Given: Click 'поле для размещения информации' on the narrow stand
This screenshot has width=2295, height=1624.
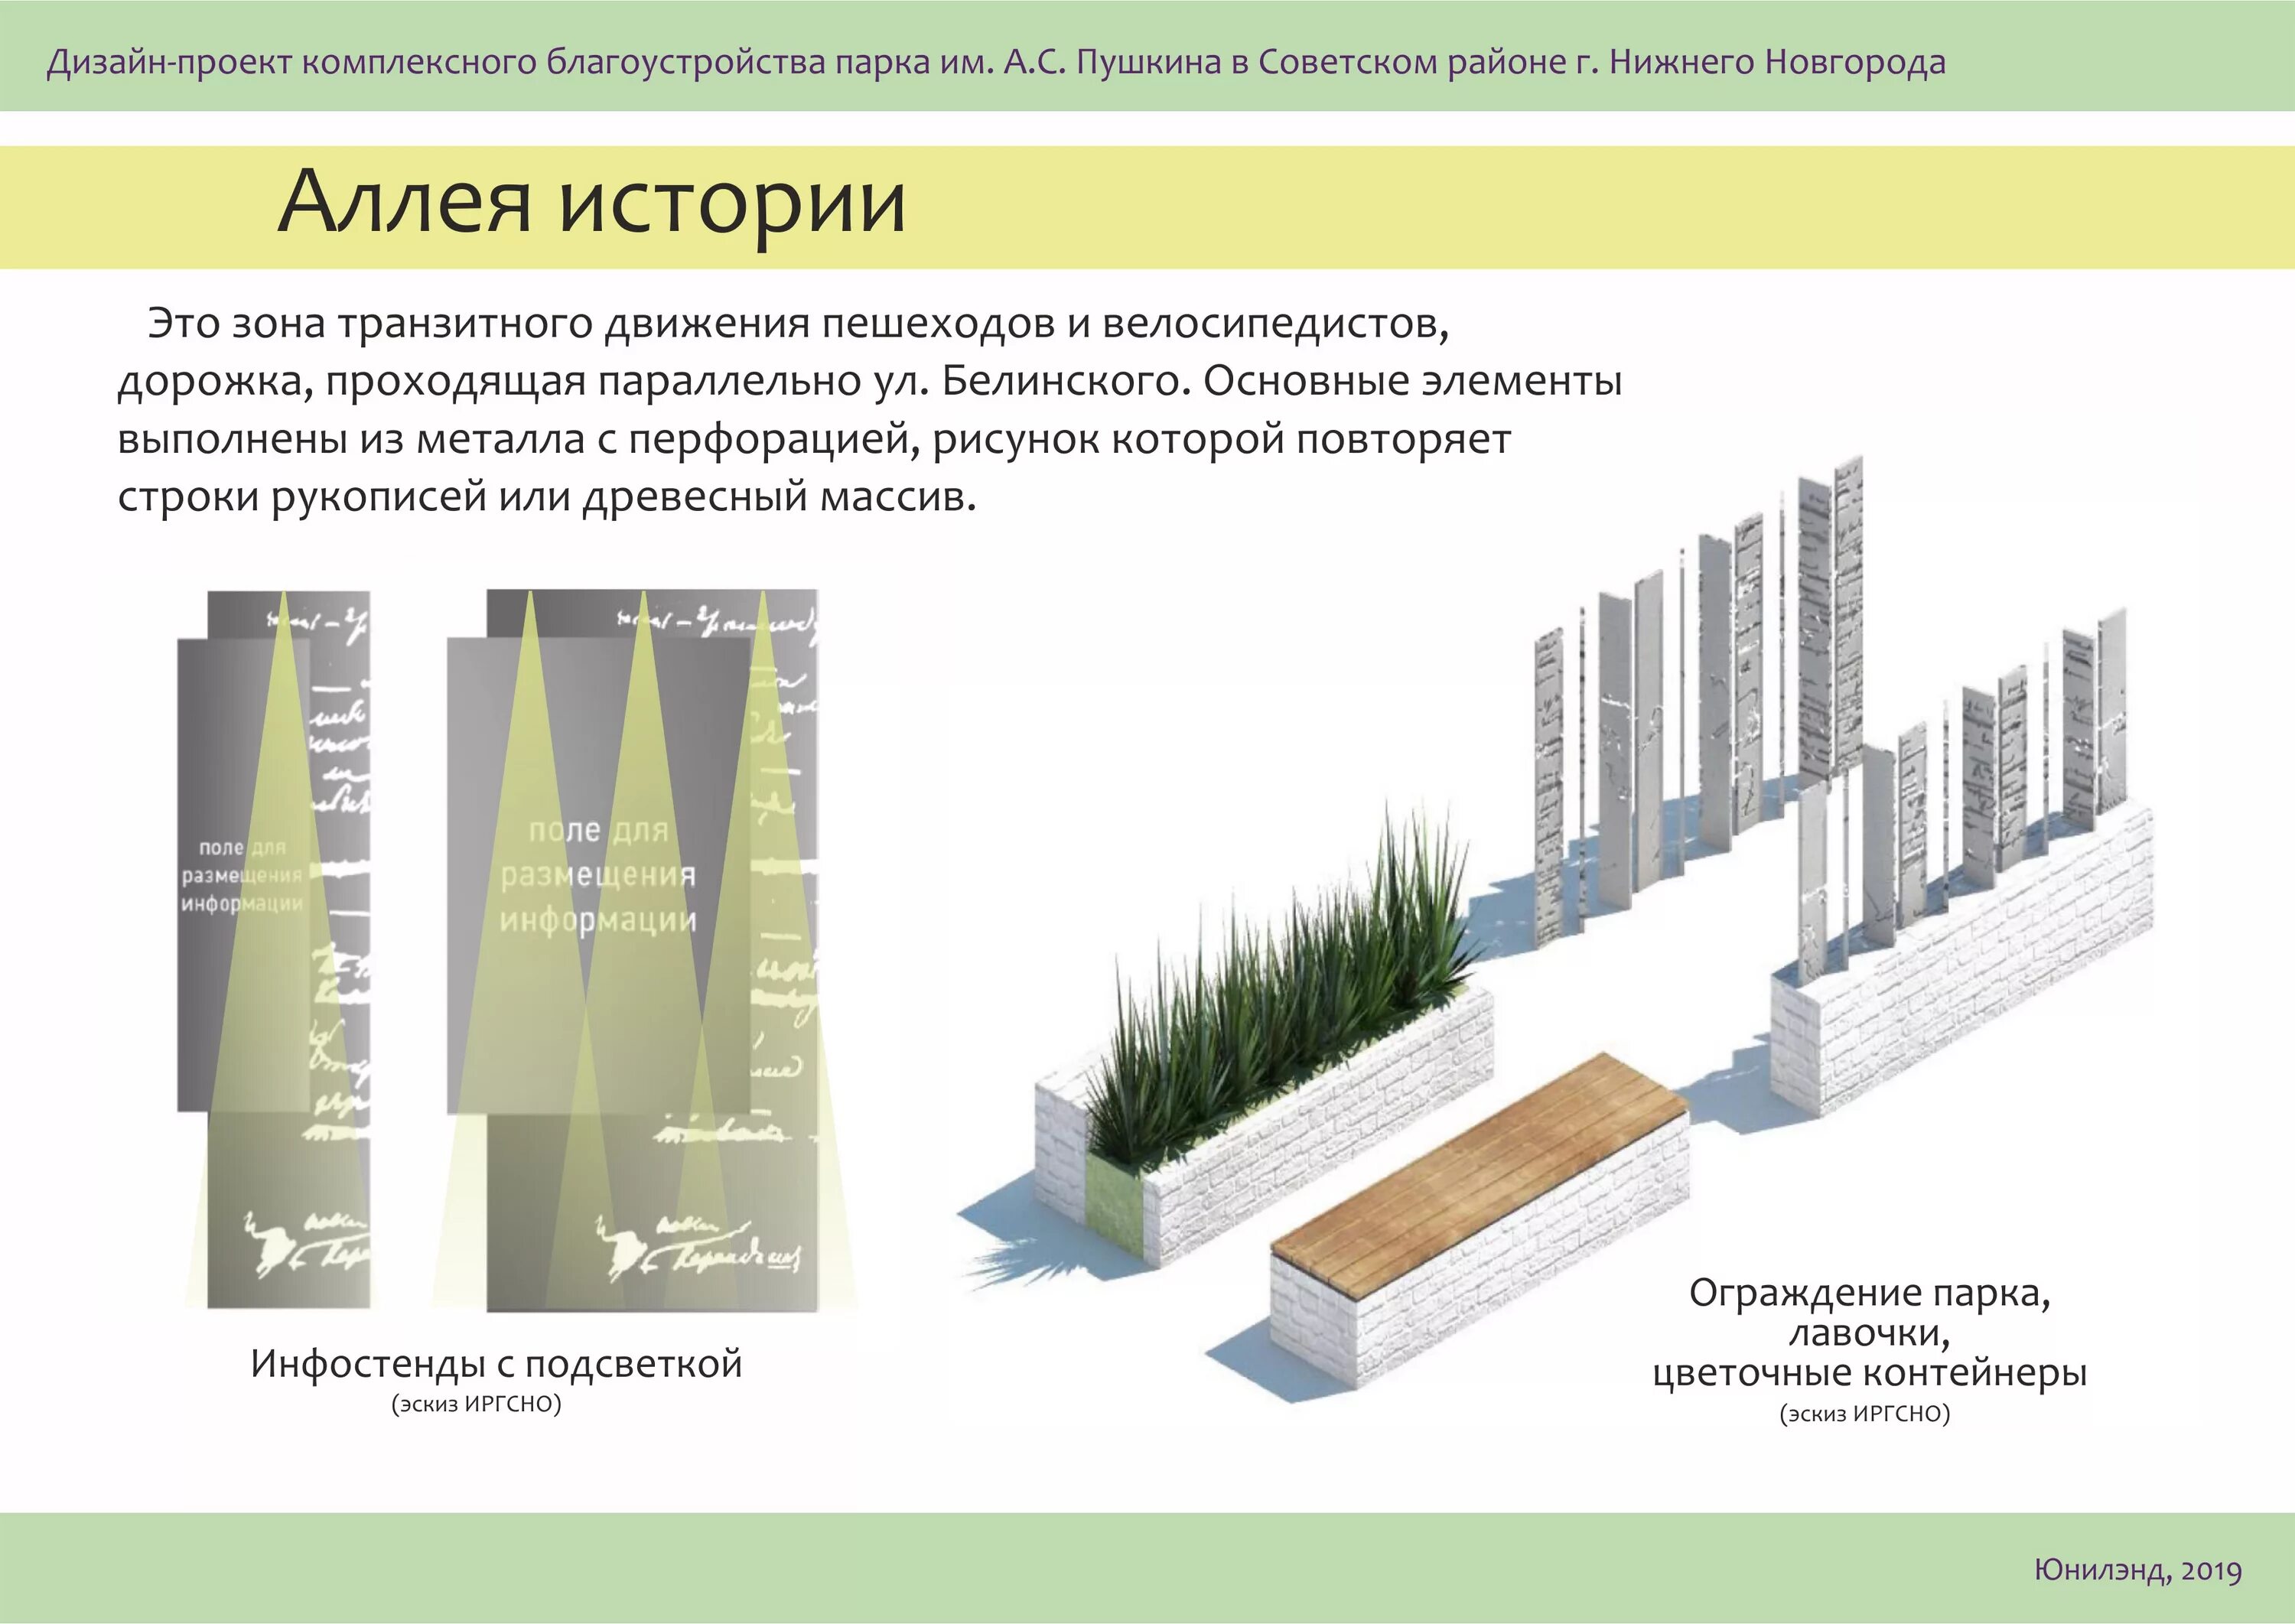Looking at the screenshot, I should (241, 875).
